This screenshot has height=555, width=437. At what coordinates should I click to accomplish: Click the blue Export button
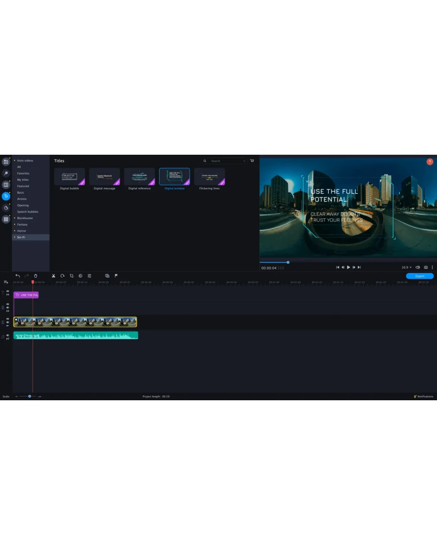click(419, 276)
